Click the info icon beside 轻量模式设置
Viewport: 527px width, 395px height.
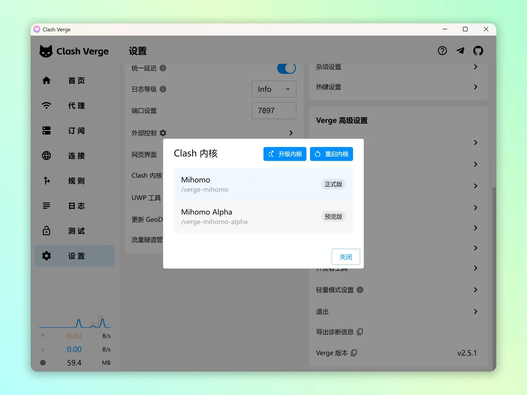[360, 290]
